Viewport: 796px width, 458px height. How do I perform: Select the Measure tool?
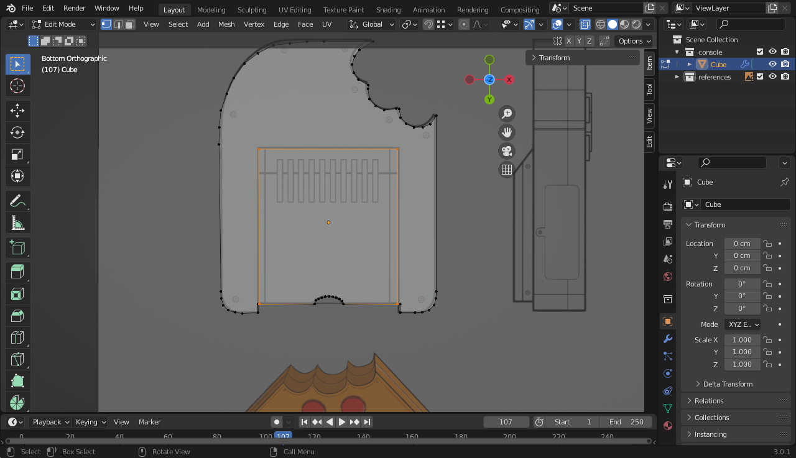point(17,222)
